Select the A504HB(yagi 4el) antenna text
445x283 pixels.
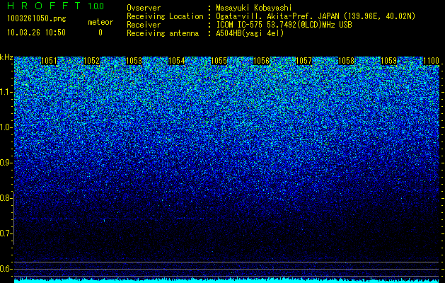point(250,33)
